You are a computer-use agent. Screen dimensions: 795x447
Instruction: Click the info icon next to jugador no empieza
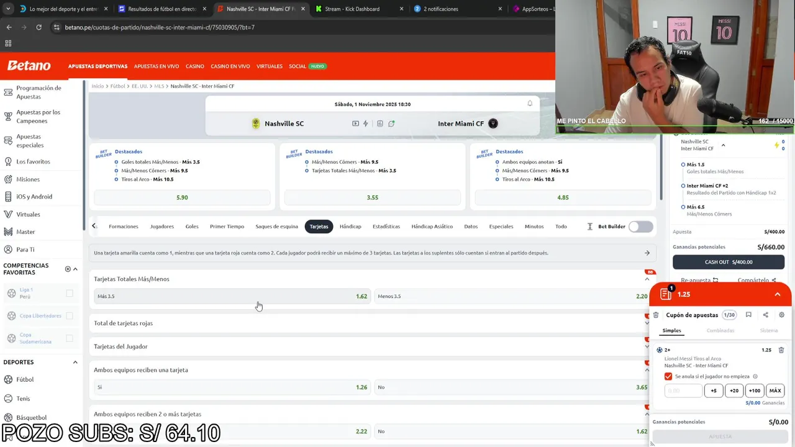point(755,376)
